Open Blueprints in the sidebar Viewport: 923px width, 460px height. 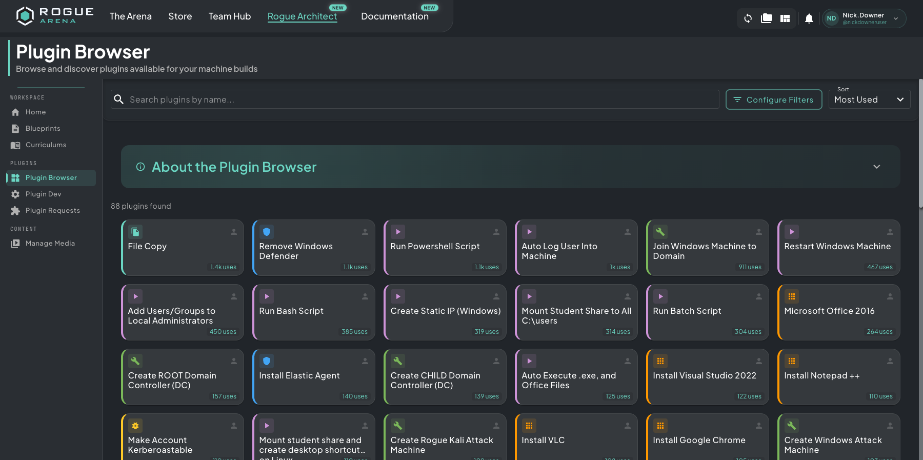[51, 129]
